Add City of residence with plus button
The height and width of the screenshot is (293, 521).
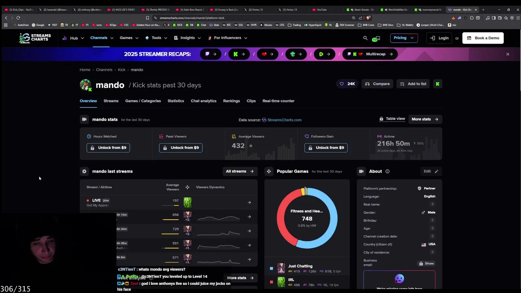[432, 252]
